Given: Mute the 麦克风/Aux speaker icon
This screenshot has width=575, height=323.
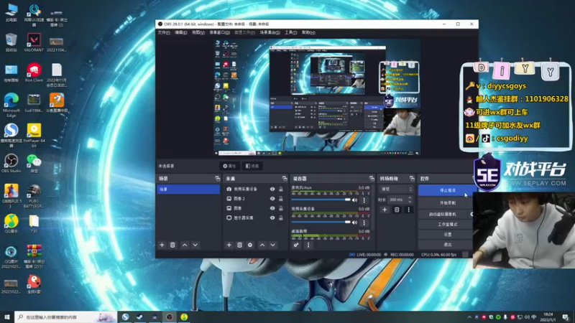Looking at the screenshot, I should click(354, 200).
